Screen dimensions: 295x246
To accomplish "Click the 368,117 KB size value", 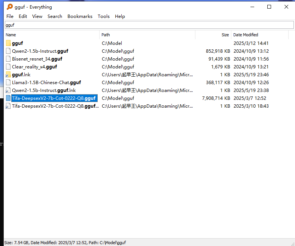I will tap(218, 83).
